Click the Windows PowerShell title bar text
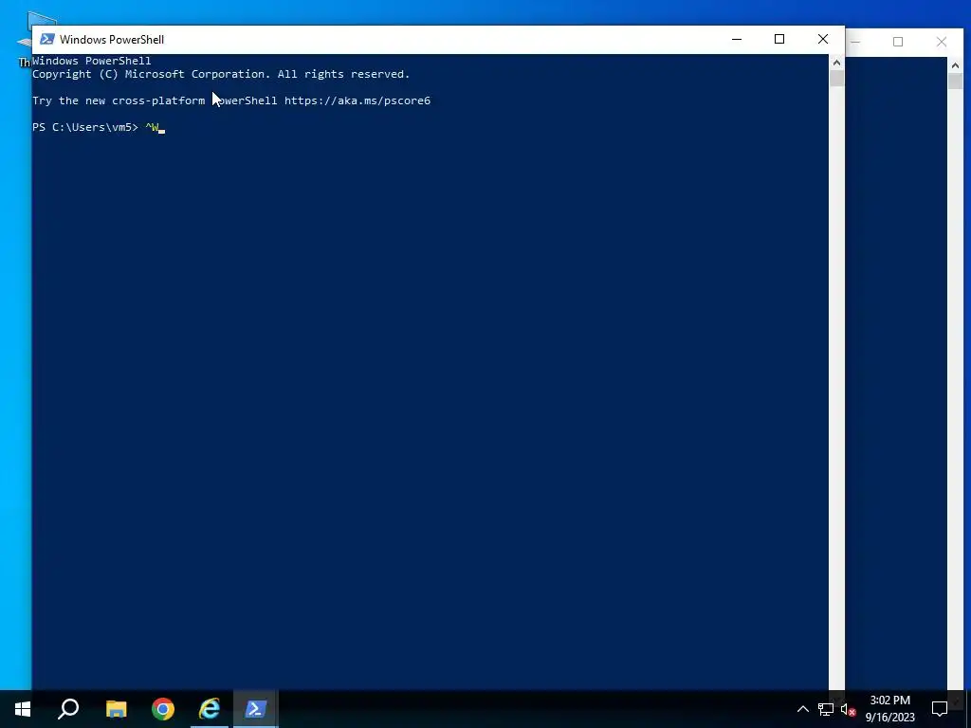 tap(112, 40)
